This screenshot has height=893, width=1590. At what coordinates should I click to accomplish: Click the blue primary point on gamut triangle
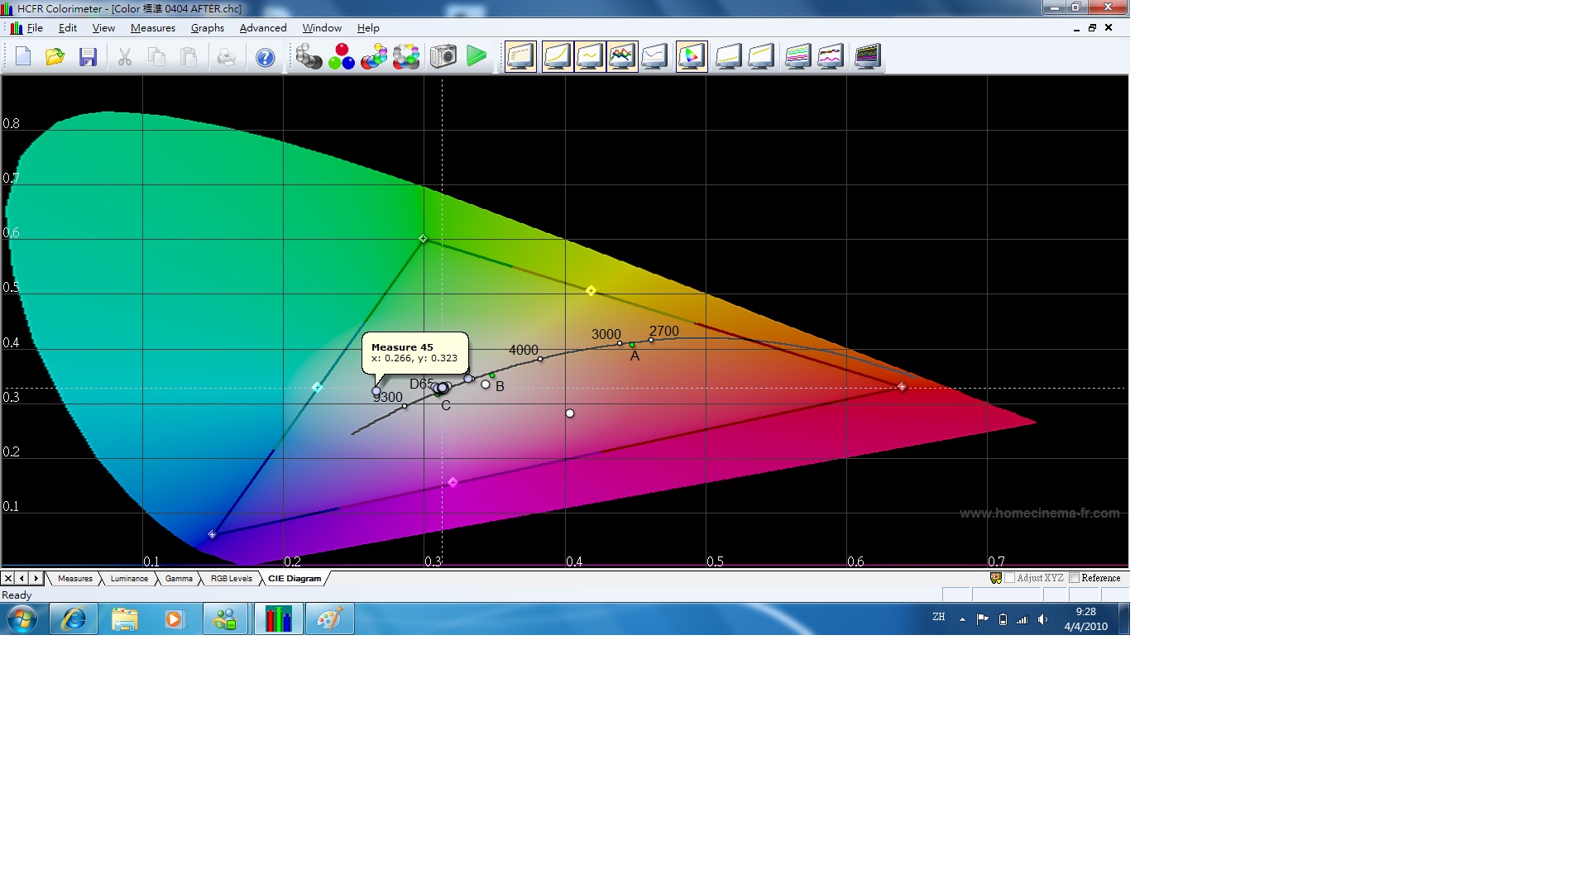point(212,534)
